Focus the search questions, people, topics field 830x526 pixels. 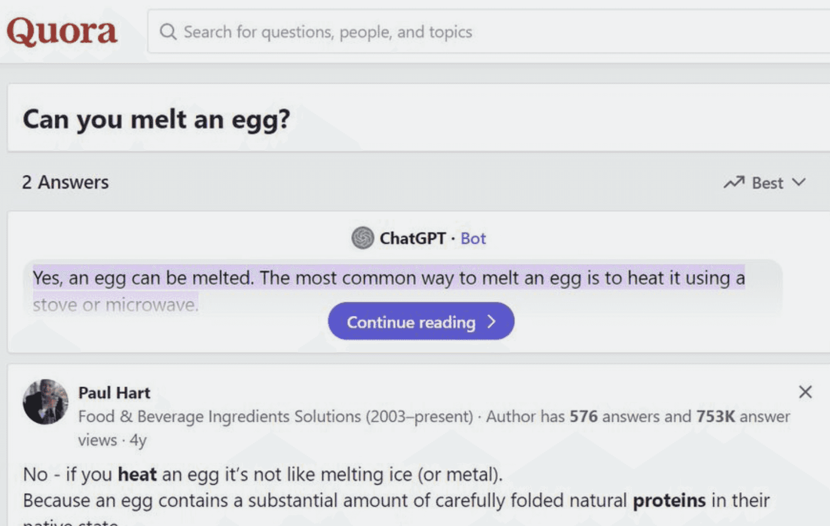pos(489,32)
